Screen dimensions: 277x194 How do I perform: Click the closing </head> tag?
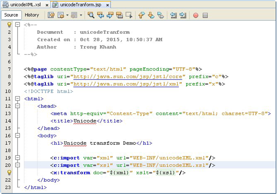[48, 128]
